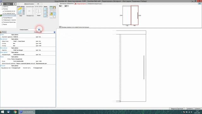The height and width of the screenshot is (114, 202).
Task: Click the top-left door palette icon
Action: pos(51,8)
